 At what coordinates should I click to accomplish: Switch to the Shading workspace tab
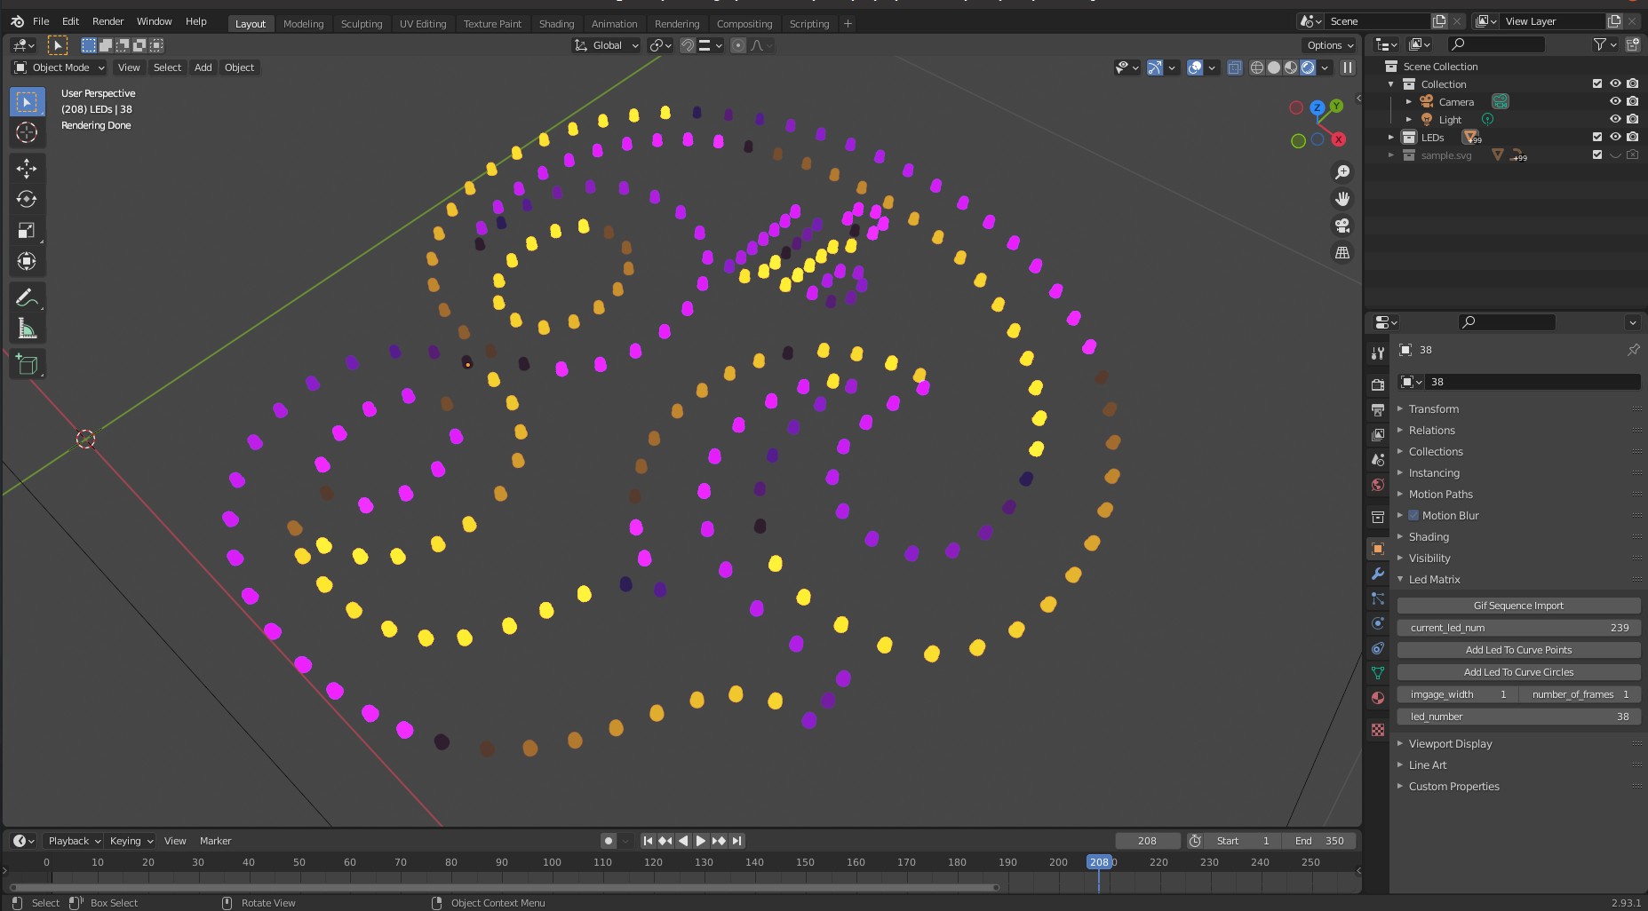pos(556,24)
